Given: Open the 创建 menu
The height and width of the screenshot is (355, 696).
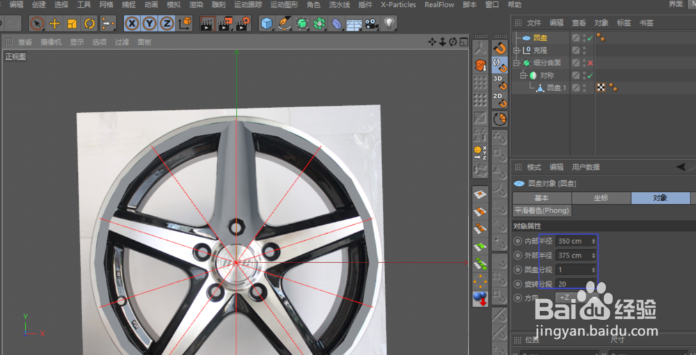Looking at the screenshot, I should (x=38, y=5).
